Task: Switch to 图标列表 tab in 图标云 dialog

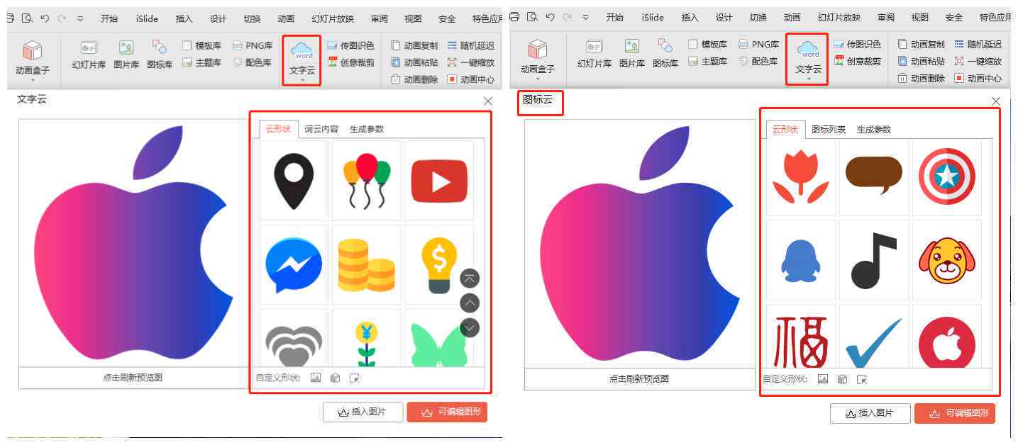Action: pyautogui.click(x=829, y=129)
